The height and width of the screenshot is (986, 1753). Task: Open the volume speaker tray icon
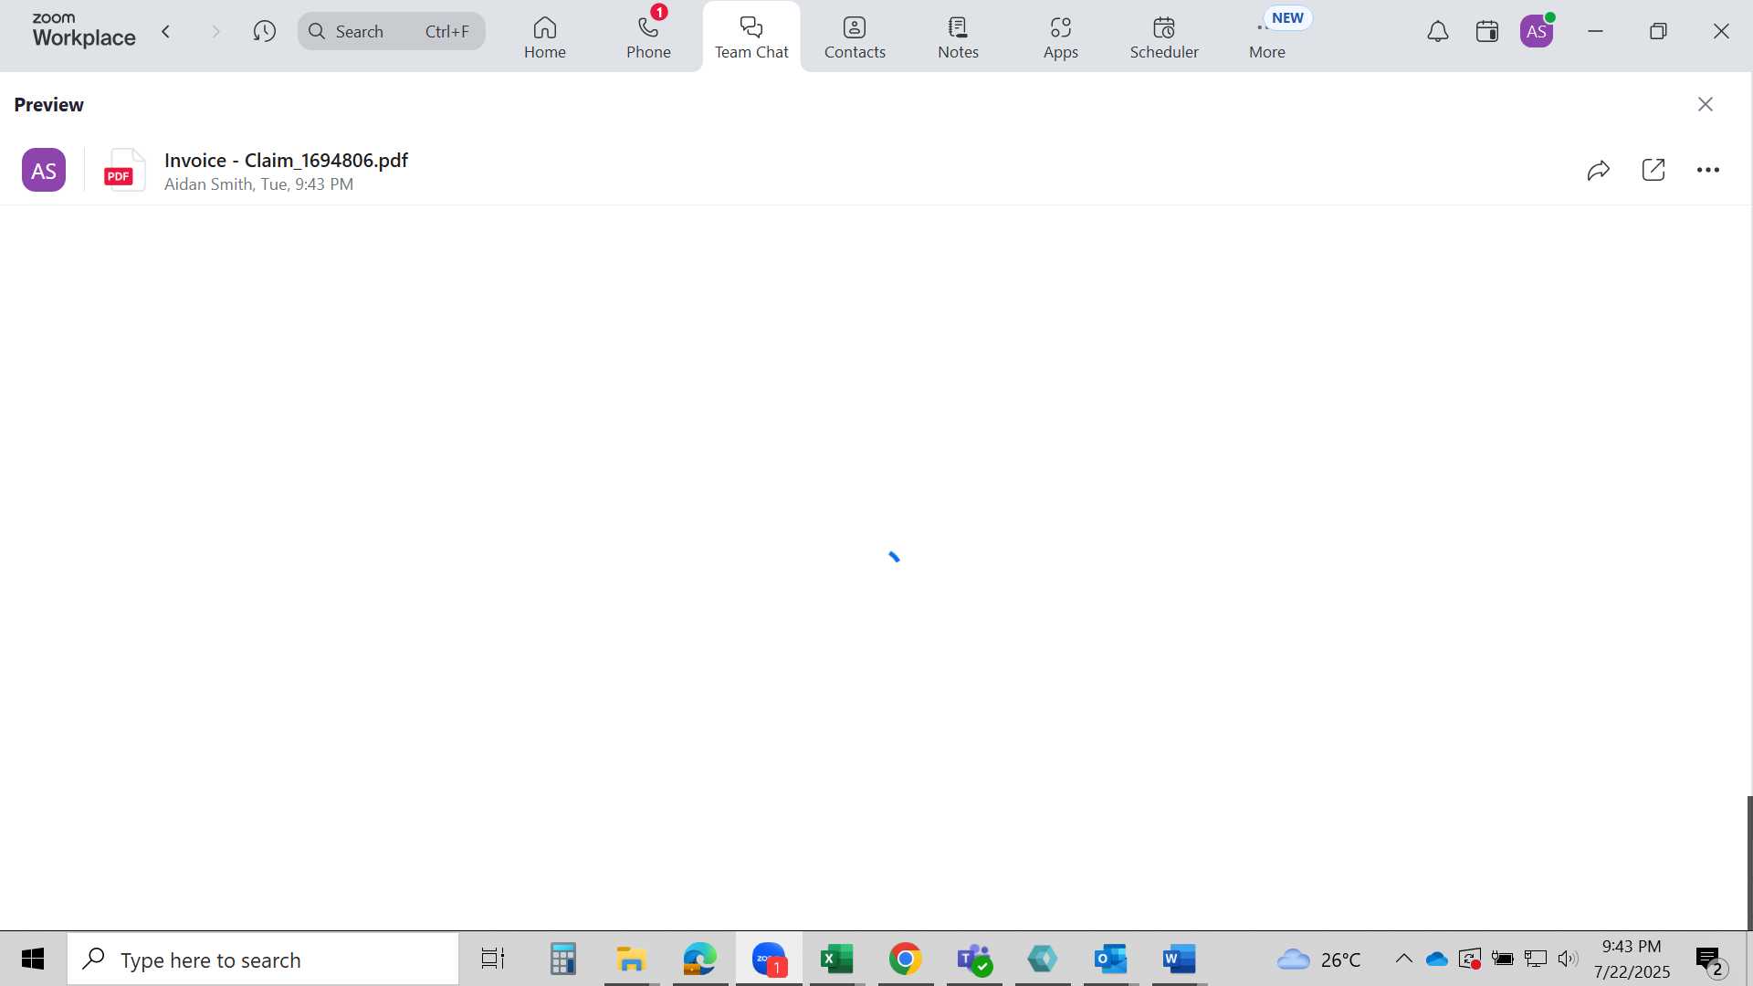[x=1568, y=959]
